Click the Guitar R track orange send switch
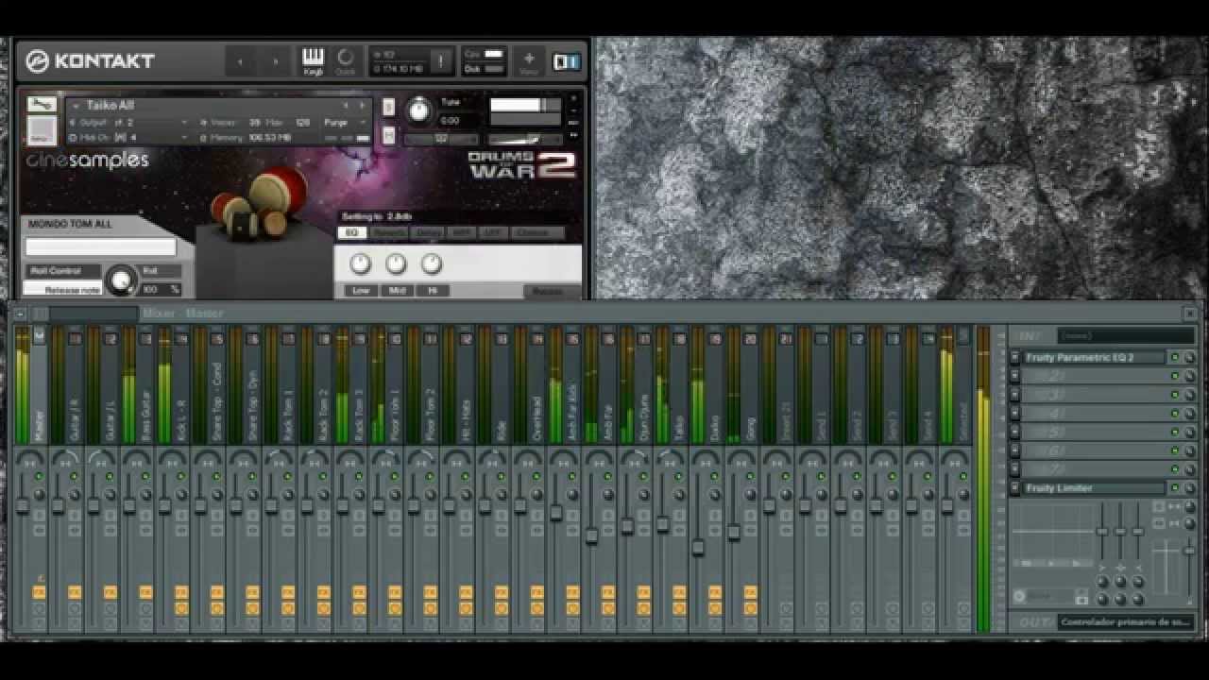 [75, 592]
